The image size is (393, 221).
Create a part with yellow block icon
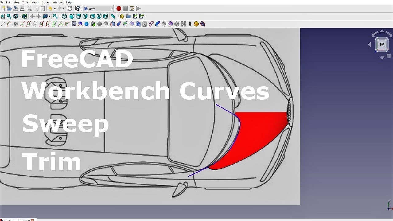tap(122, 16)
